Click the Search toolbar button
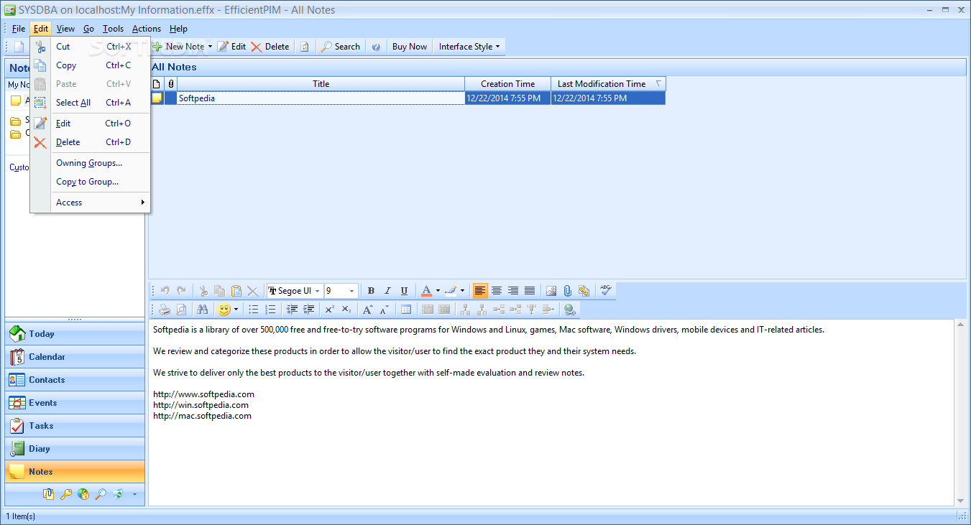Screen dimensions: 971x525 pos(341,47)
